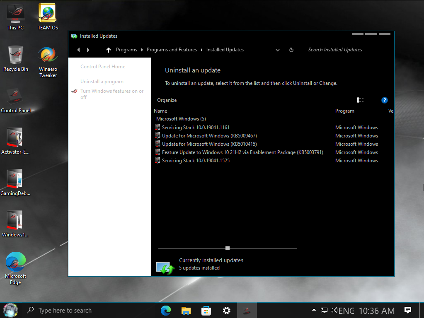Open the change view options icon

360,100
